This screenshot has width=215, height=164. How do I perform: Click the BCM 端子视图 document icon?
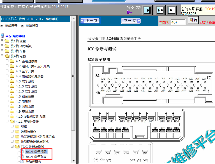click(x=22, y=151)
